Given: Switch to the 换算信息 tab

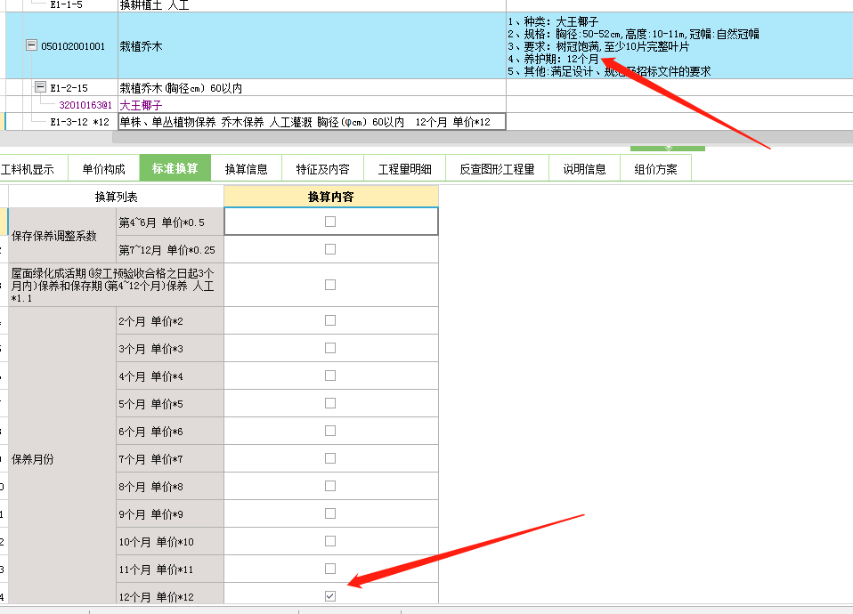Looking at the screenshot, I should [247, 169].
